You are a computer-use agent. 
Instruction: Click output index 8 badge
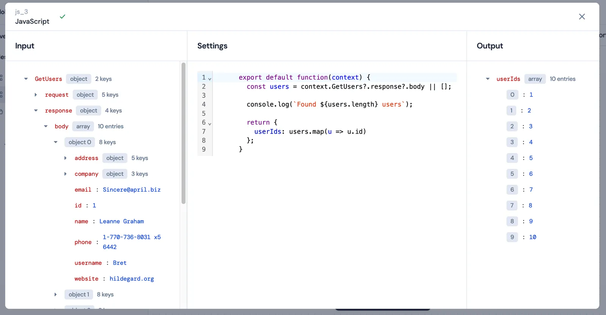click(x=512, y=221)
